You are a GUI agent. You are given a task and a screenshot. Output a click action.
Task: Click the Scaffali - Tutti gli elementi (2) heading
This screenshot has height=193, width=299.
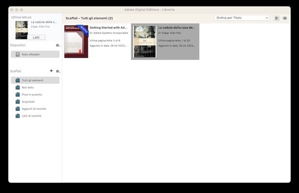click(89, 18)
